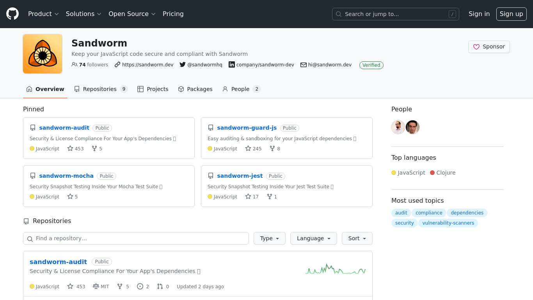The image size is (533, 300).
Task: View 453 stars on pinned sandworm-audit
Action: 76,148
